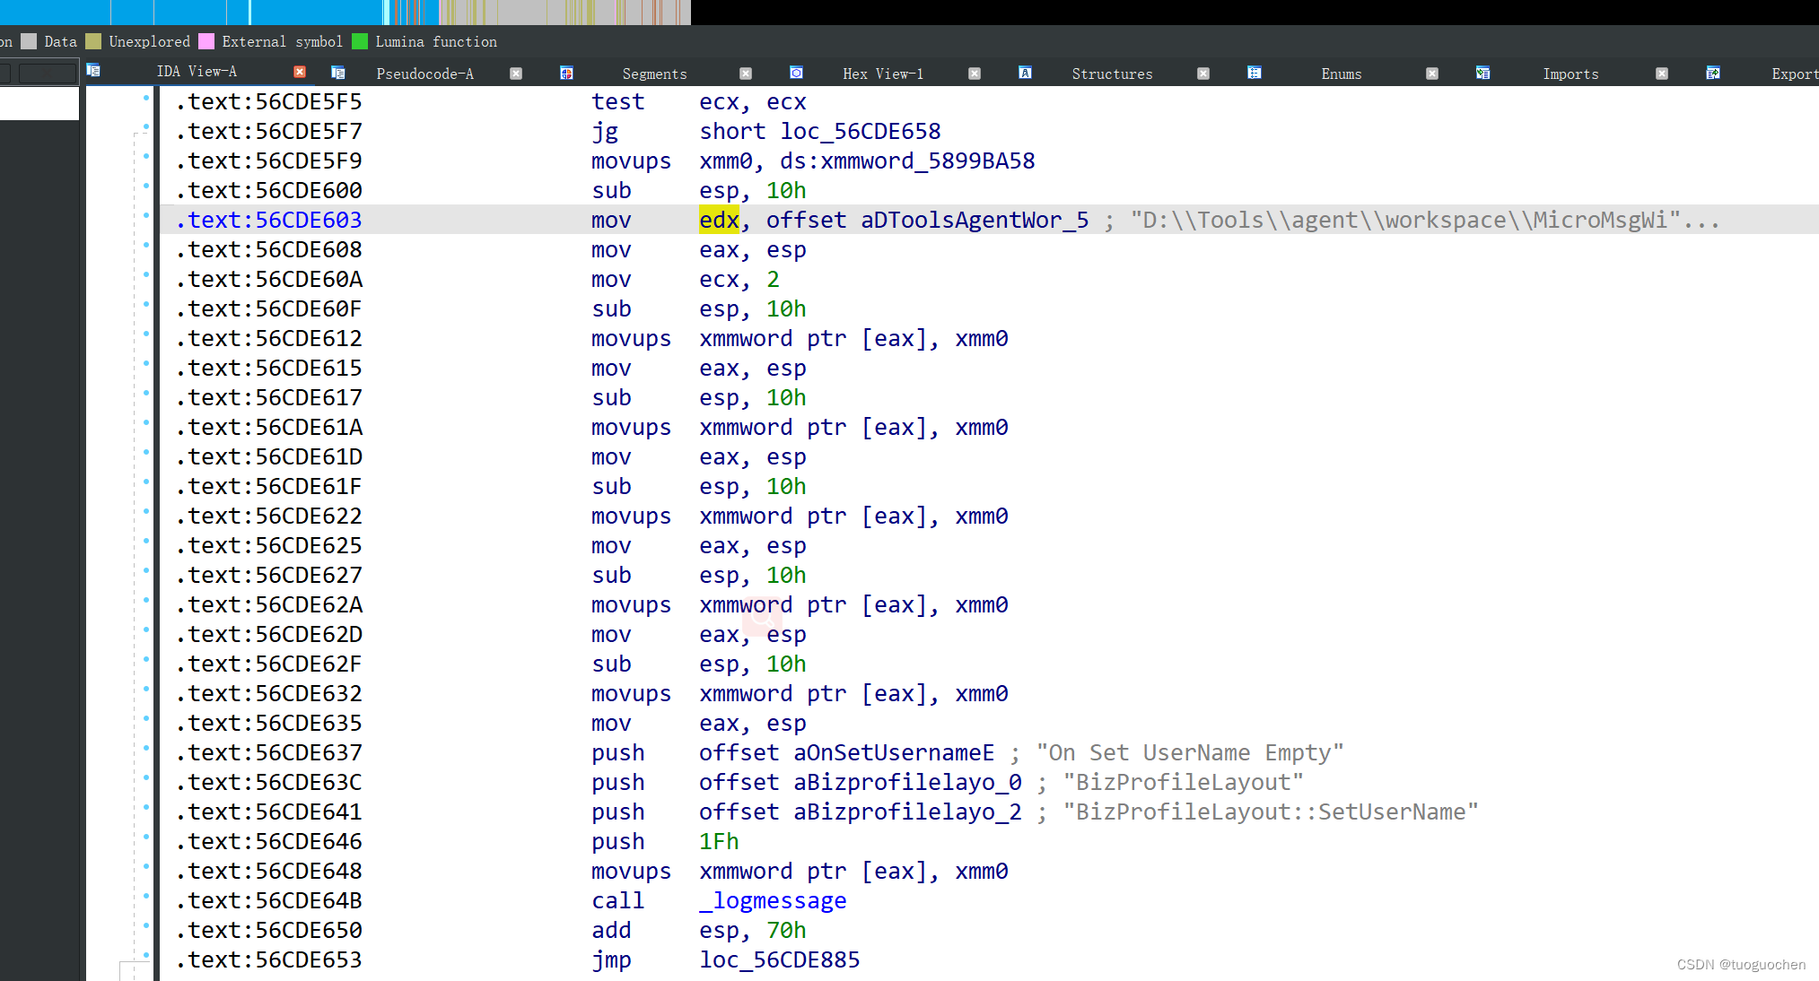The width and height of the screenshot is (1819, 981).
Task: Click the D:\\Tools\\agent path comment
Action: click(1425, 220)
